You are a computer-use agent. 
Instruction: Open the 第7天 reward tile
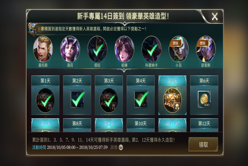tap(45, 125)
